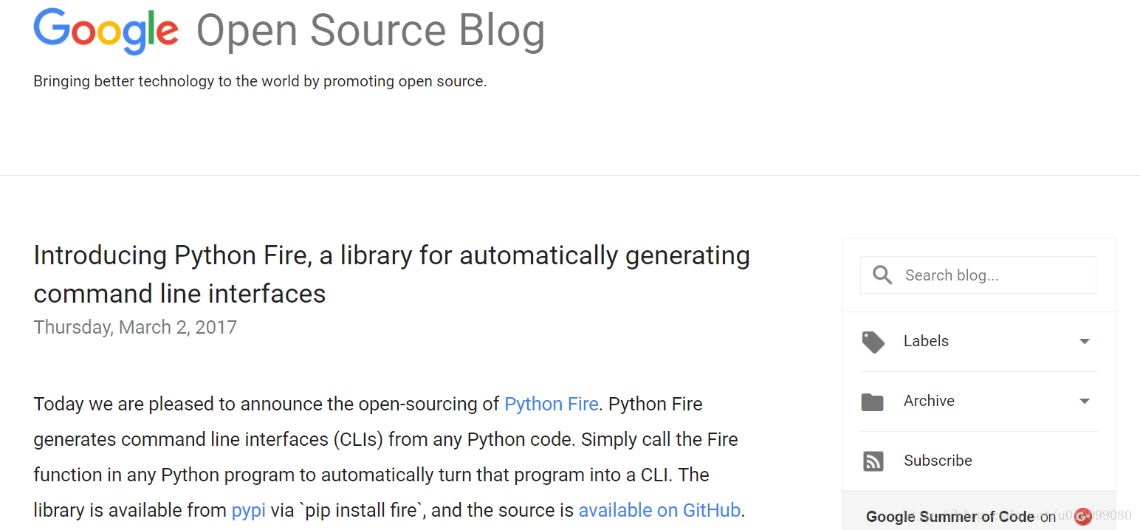Click the Google Summer of Code text

[x=950, y=517]
